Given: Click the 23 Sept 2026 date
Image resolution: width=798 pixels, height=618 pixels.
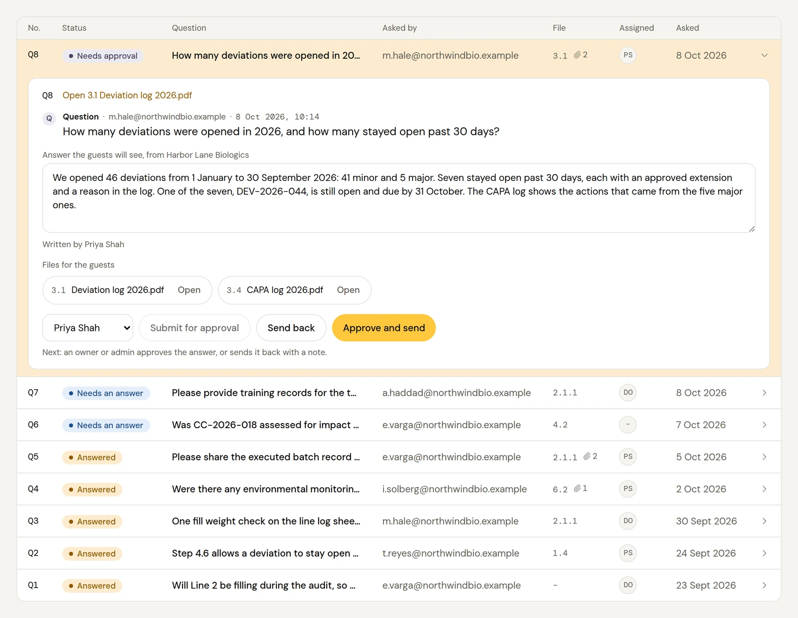Looking at the screenshot, I should click(706, 585).
